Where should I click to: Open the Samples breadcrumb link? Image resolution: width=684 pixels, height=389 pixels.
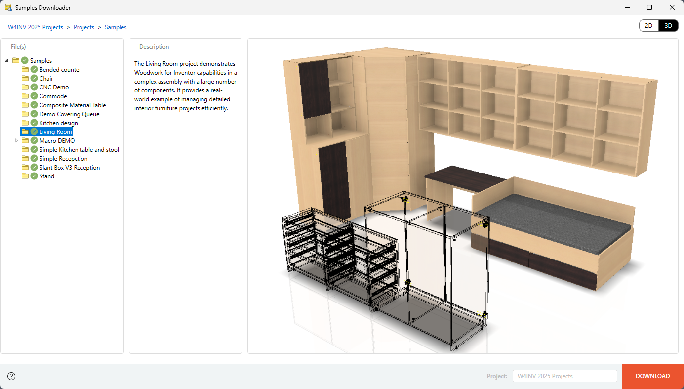(116, 27)
